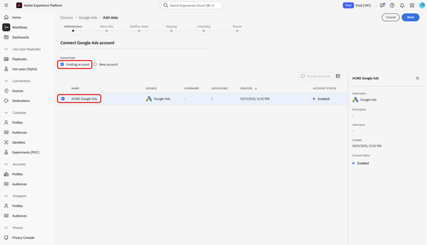The image size is (427, 245).
Task: Click the Search Experience Cloud field
Action: pyautogui.click(x=191, y=5)
